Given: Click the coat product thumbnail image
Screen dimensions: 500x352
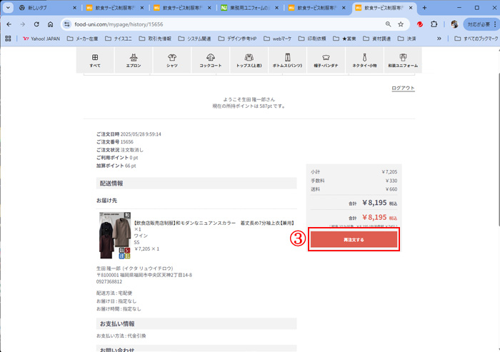Looking at the screenshot, I should pyautogui.click(x=115, y=236).
